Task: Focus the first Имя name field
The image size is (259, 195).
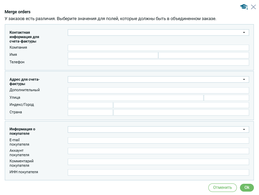Action: click(113, 55)
